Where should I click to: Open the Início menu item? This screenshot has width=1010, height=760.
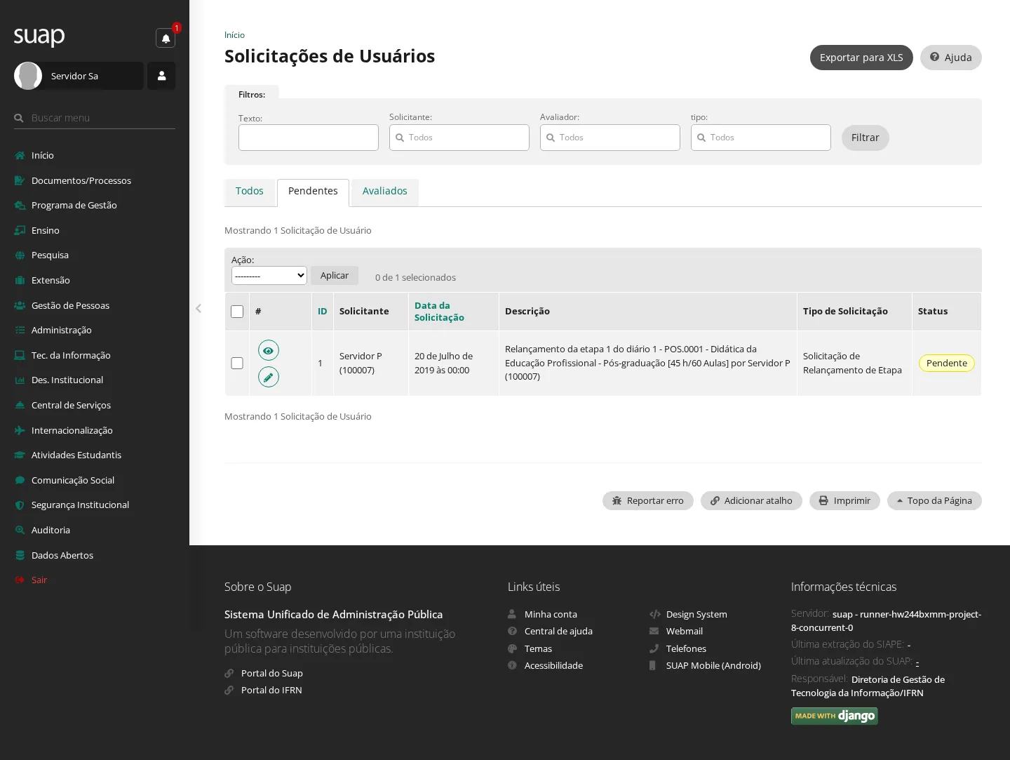click(x=42, y=155)
